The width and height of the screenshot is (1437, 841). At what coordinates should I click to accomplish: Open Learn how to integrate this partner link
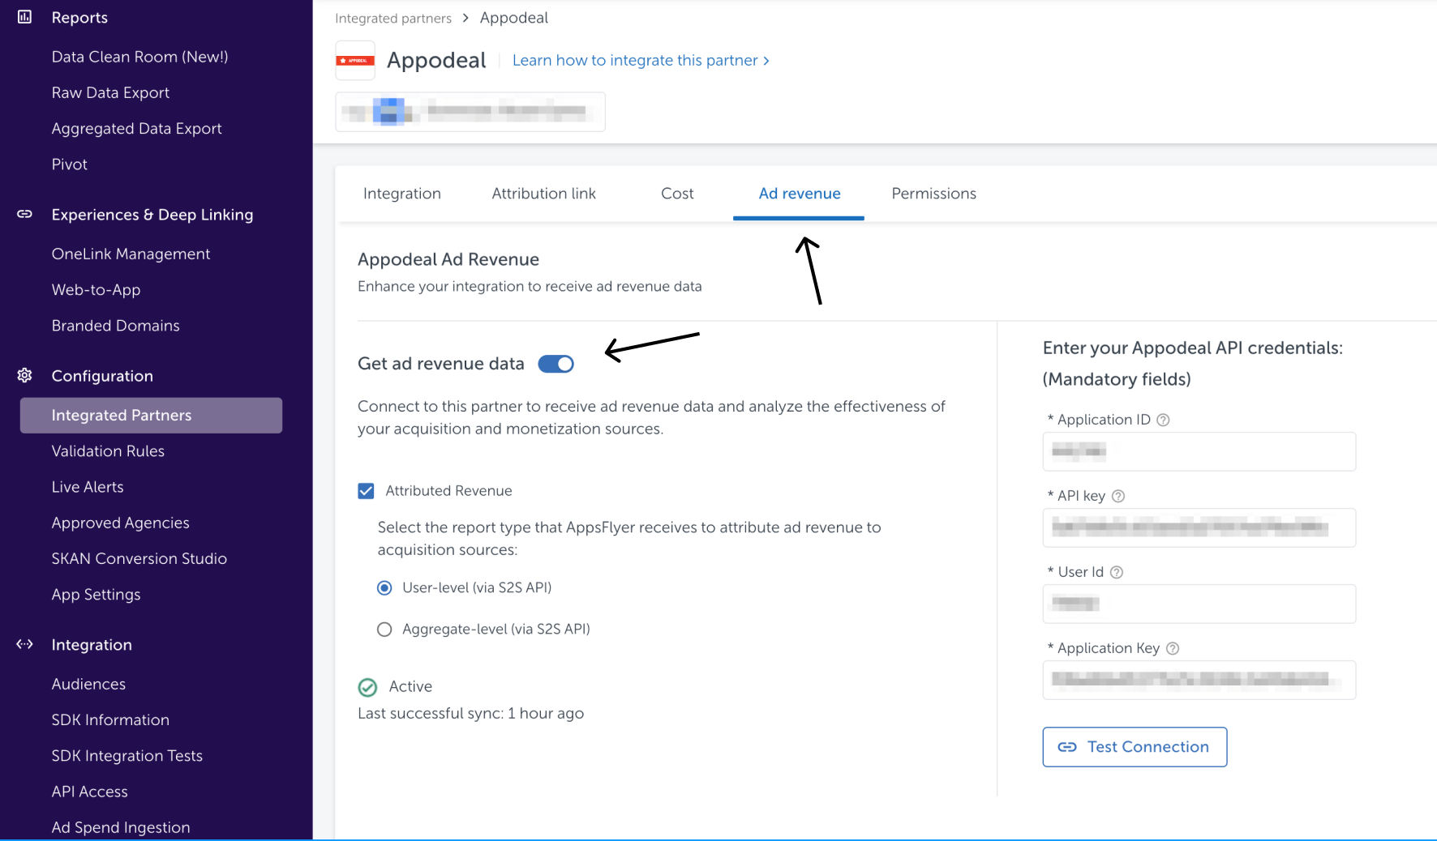[x=641, y=61]
